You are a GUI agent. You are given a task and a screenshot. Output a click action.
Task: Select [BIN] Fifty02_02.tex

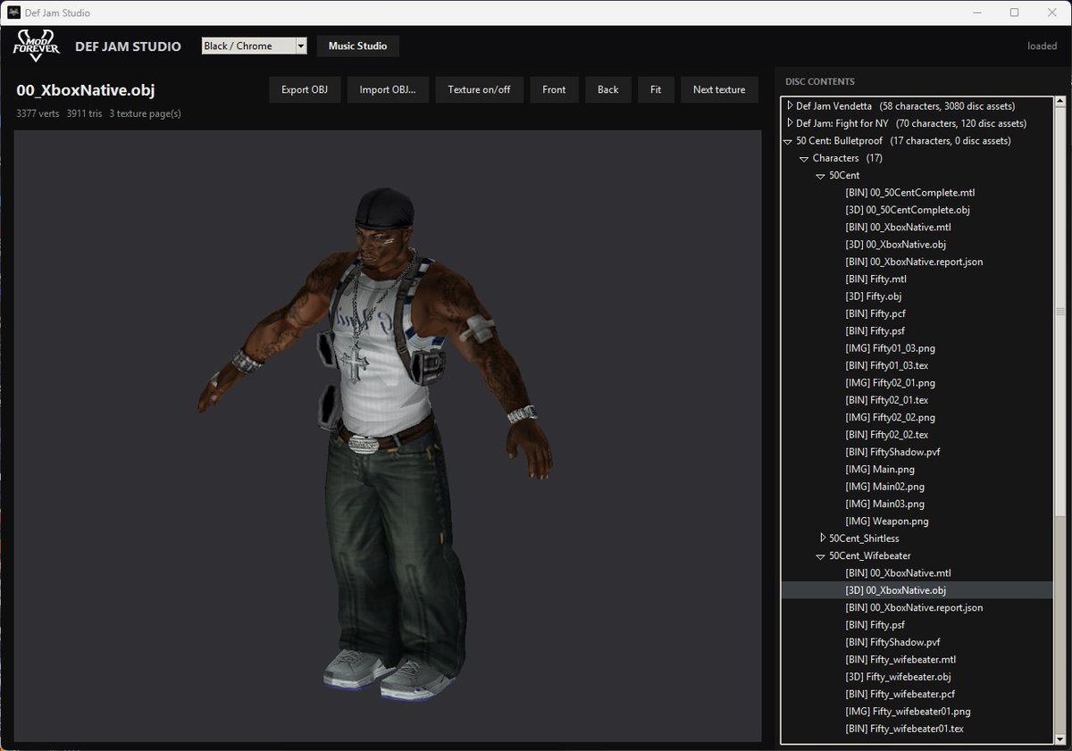pos(887,435)
